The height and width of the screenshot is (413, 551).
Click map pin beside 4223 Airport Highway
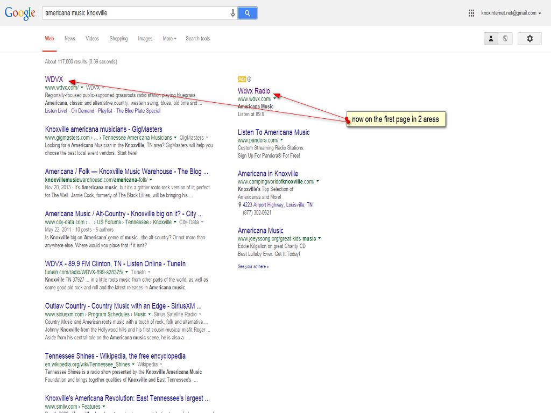coord(239,205)
